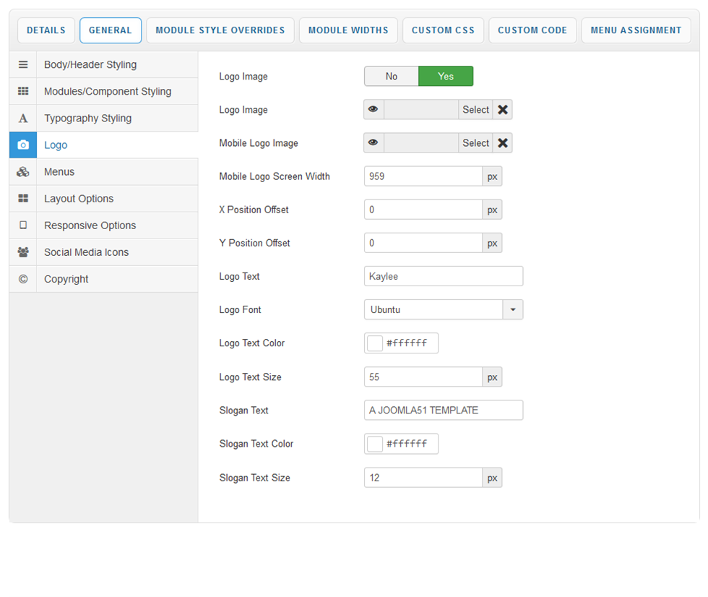Set Logo Image toggle to No
Screen dimensions: 708x597
click(x=391, y=77)
